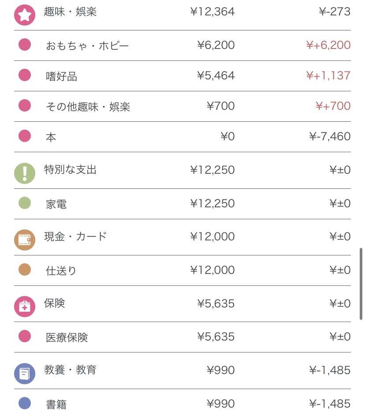Tap the exclamation icon for 特別な支出
Screen dimensions: 365x416
(x=25, y=173)
